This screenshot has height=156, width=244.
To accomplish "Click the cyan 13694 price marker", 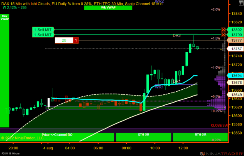I will coord(235,76).
